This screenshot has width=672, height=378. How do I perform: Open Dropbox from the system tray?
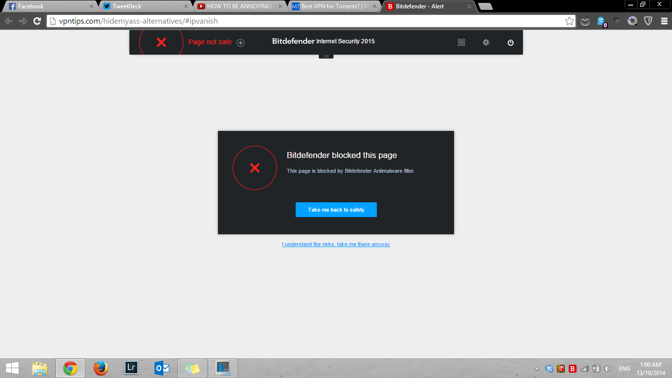click(x=549, y=369)
